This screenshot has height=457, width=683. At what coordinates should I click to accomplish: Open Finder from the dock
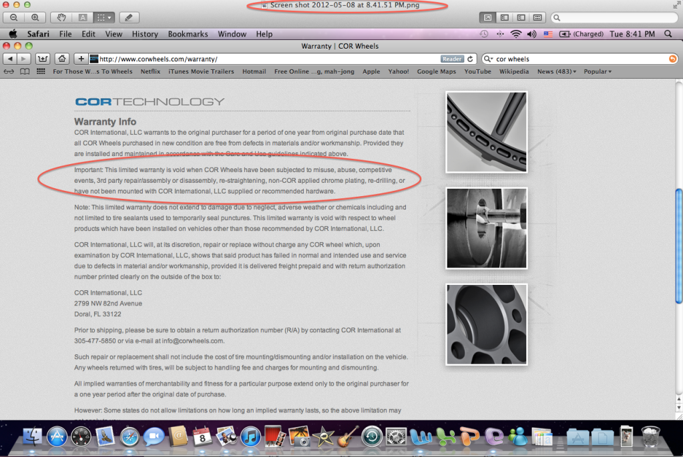pyautogui.click(x=32, y=436)
